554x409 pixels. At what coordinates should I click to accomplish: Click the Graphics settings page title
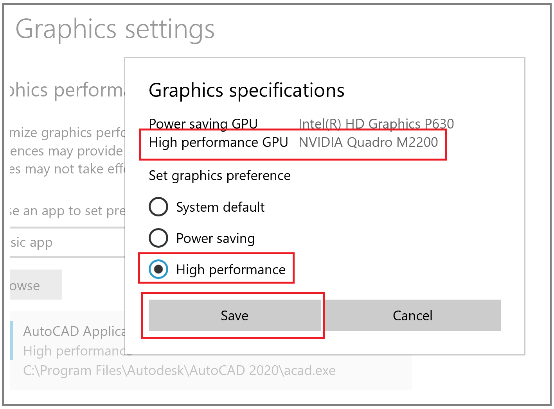[x=115, y=29]
